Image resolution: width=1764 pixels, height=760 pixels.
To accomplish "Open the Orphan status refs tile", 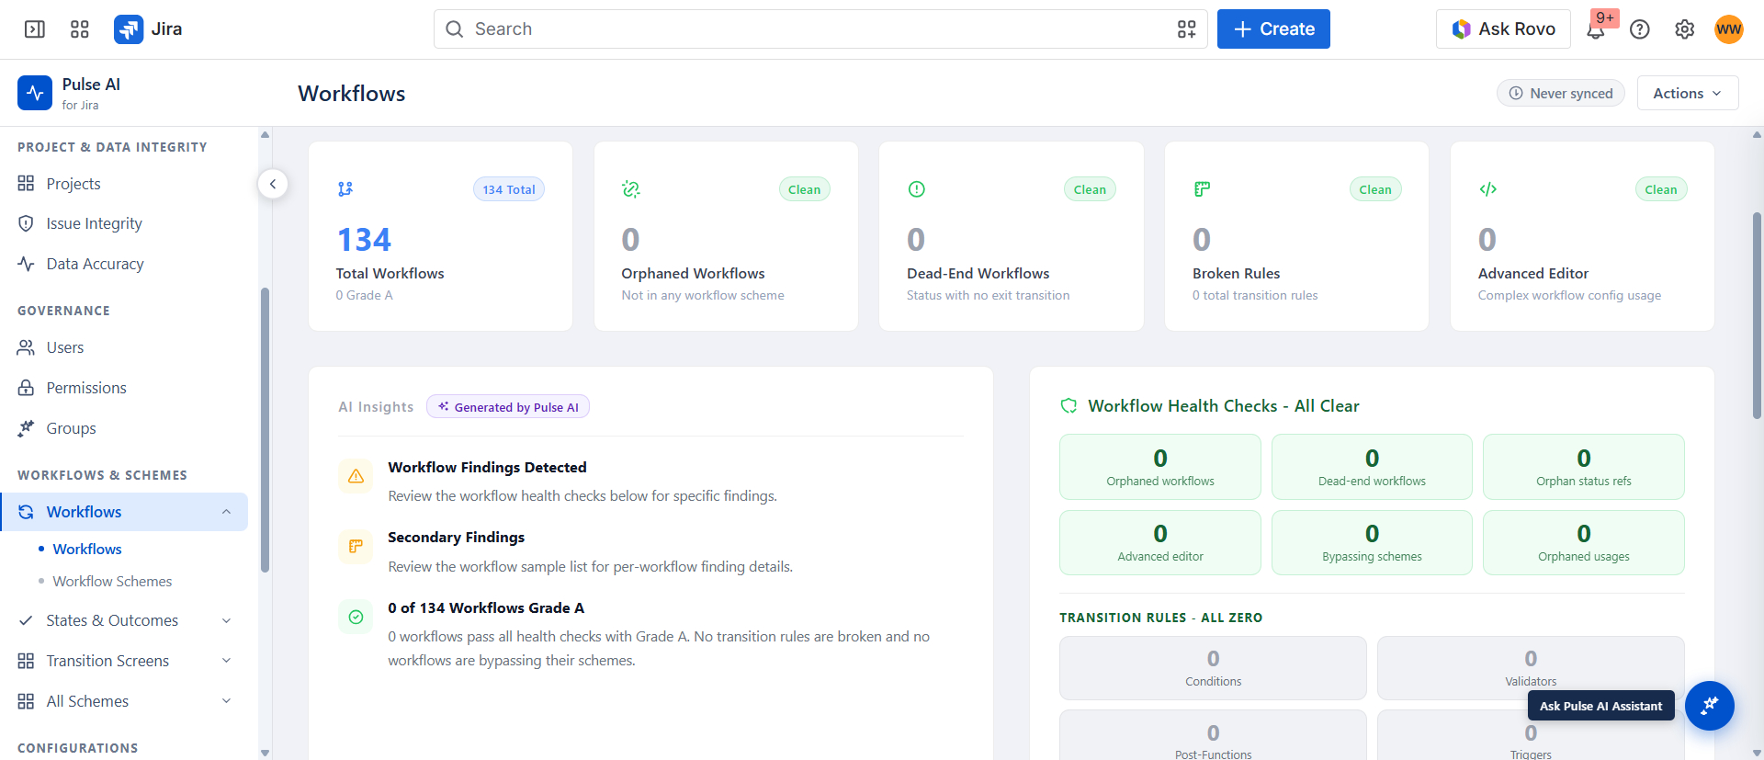I will pos(1584,467).
